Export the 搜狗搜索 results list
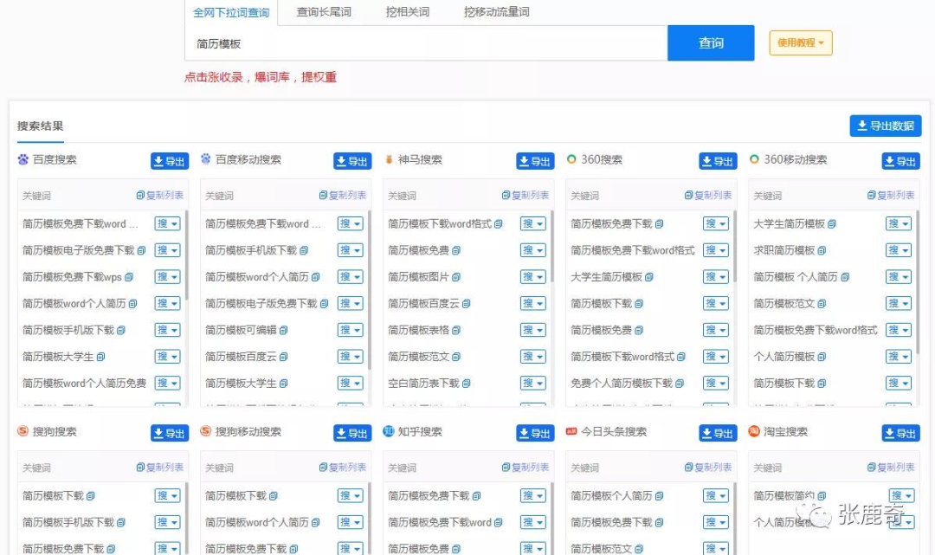The image size is (935, 555). (170, 433)
